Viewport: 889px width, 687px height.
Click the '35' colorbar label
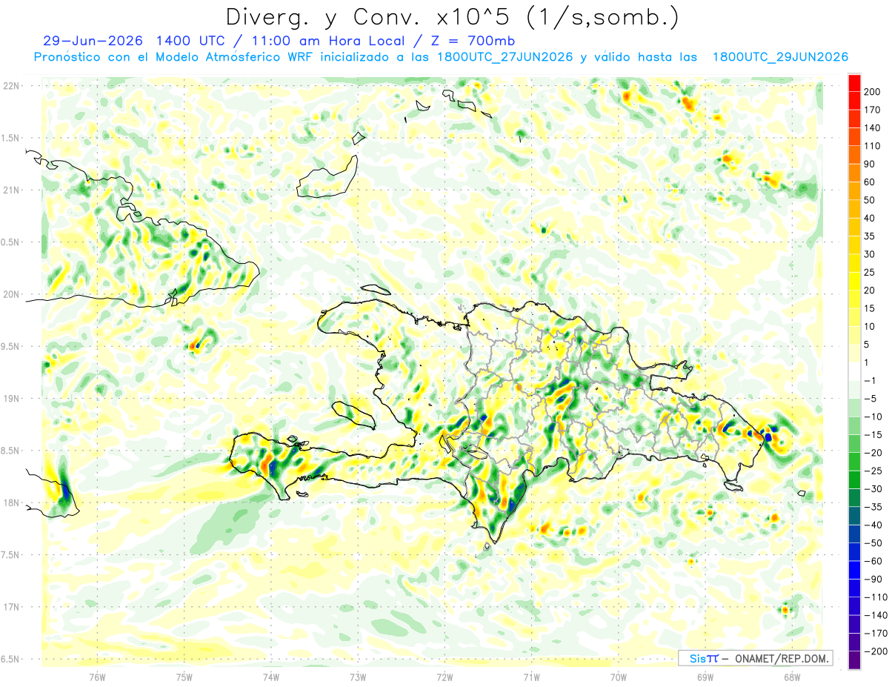[870, 236]
